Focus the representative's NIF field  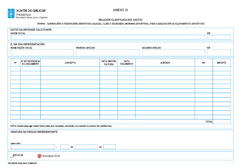[x=218, y=52]
